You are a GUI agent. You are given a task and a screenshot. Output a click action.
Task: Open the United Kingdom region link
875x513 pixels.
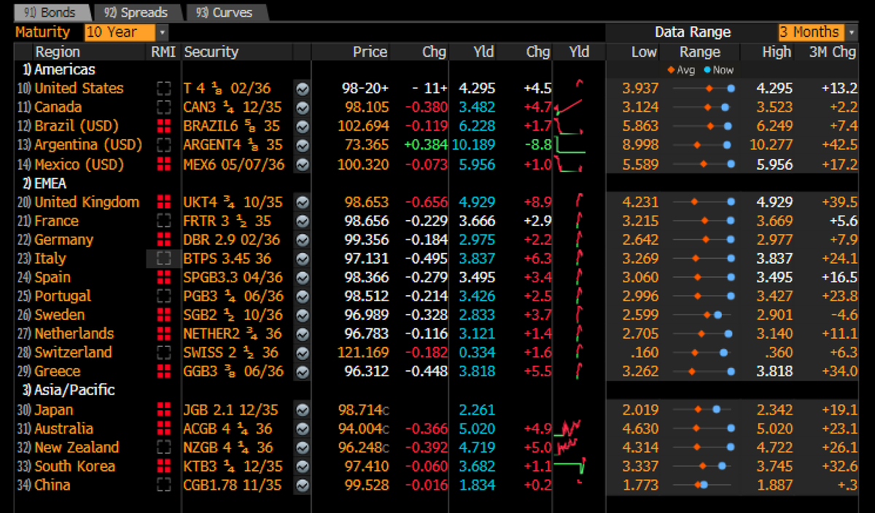point(87,203)
